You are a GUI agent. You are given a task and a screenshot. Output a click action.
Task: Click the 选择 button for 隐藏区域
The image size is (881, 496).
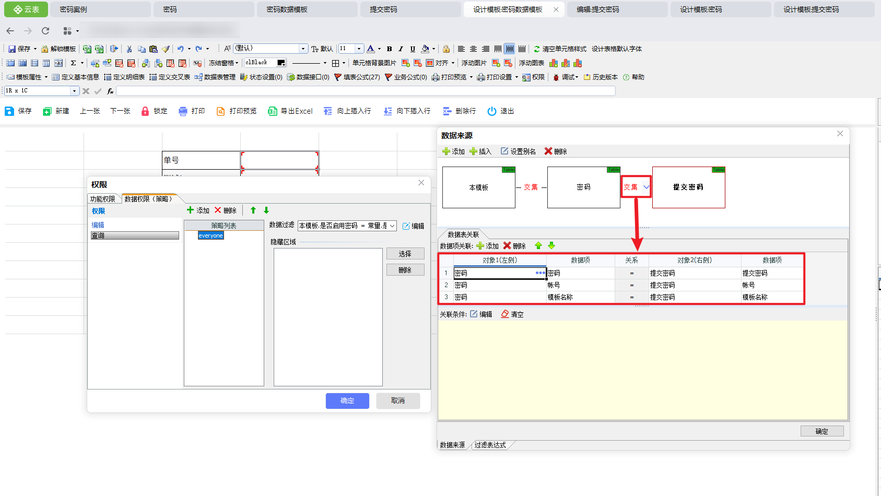pos(405,254)
